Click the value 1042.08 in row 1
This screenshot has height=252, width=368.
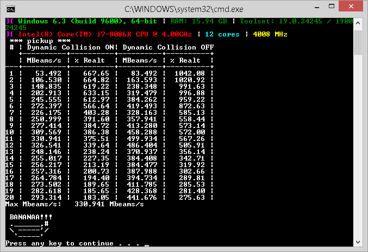point(190,73)
